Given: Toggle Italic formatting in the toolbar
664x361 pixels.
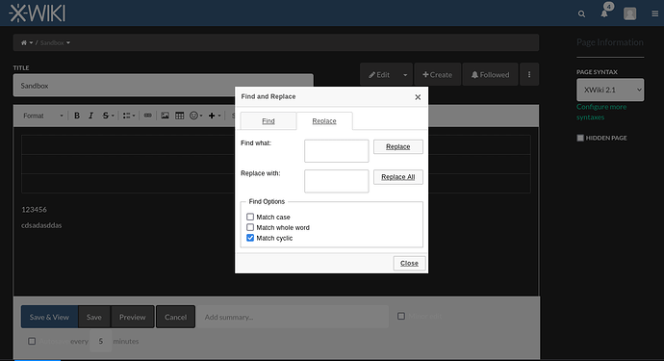Looking at the screenshot, I should pyautogui.click(x=90, y=116).
